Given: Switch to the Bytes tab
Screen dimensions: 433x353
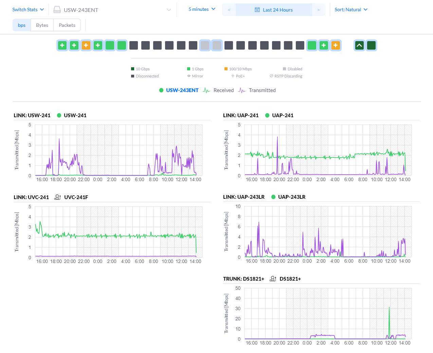Looking at the screenshot, I should (42, 25).
